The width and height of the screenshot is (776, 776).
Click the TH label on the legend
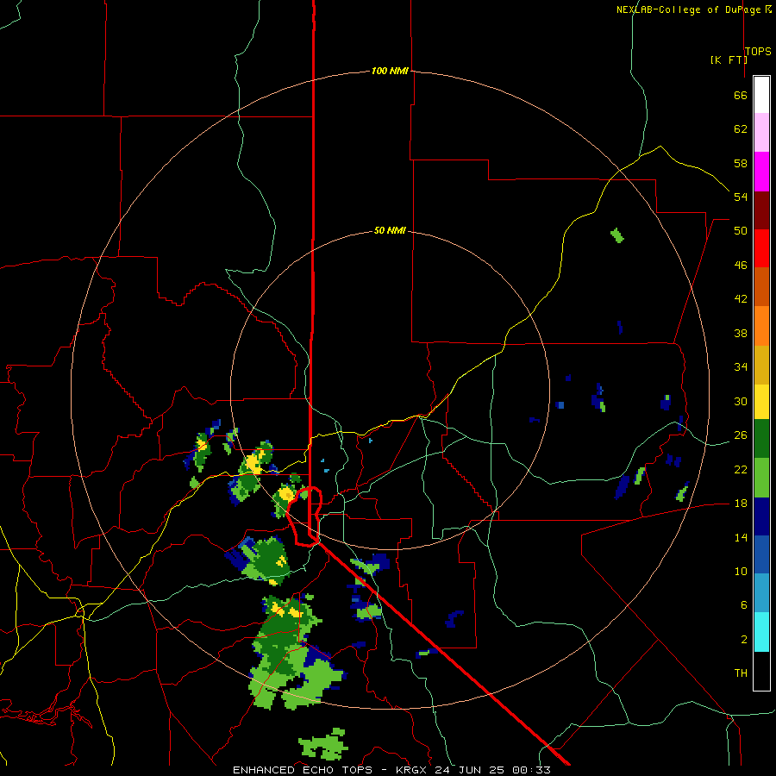(741, 673)
